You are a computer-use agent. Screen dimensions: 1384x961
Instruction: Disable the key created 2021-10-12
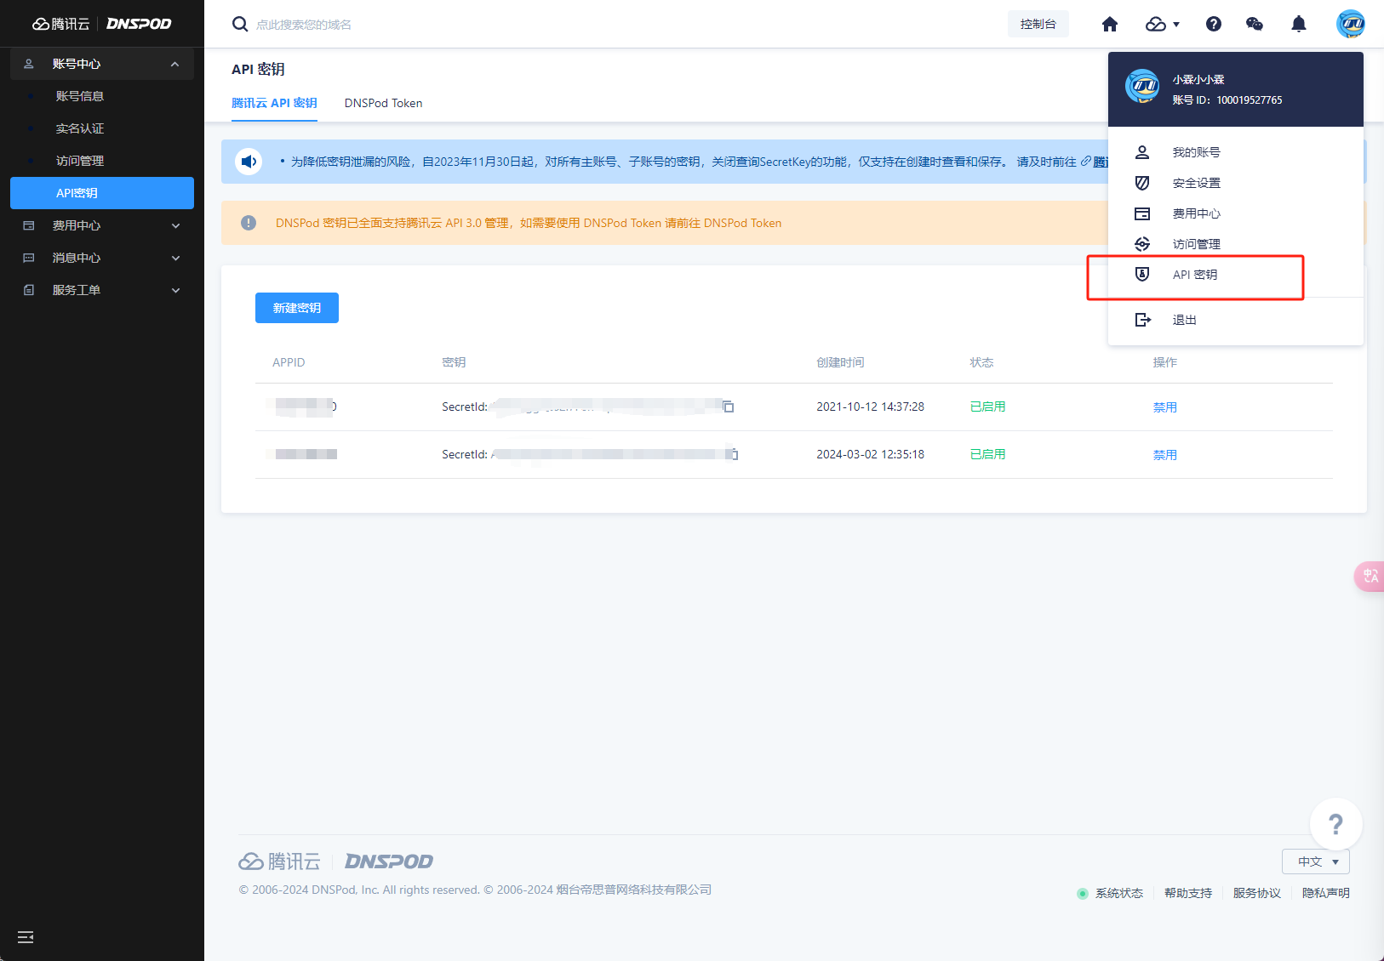click(1165, 407)
